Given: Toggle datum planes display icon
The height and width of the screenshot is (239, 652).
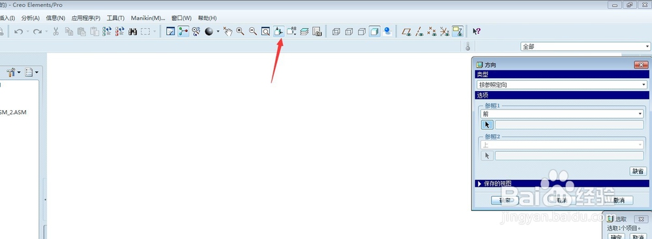Looking at the screenshot, I should (407, 32).
